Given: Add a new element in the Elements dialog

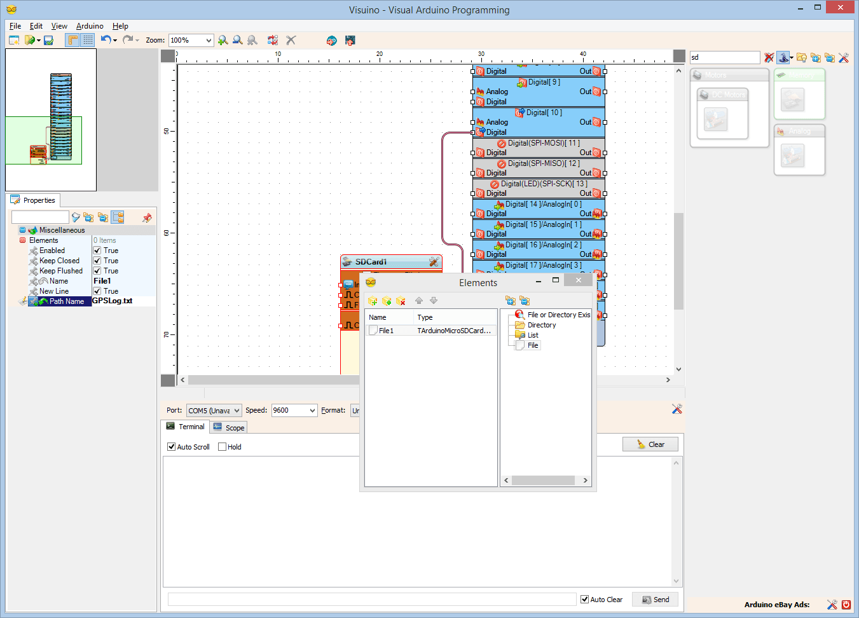Looking at the screenshot, I should point(373,301).
